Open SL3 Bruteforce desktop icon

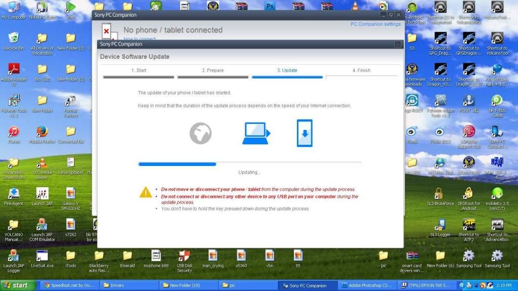click(x=441, y=197)
